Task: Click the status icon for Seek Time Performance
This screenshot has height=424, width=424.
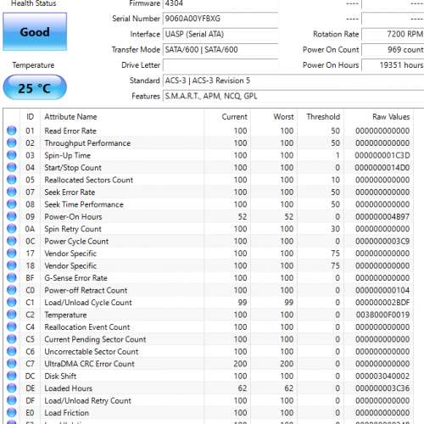Action: point(12,204)
